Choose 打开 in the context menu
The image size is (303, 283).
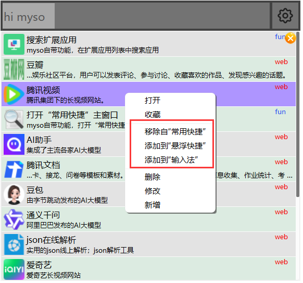(x=153, y=101)
